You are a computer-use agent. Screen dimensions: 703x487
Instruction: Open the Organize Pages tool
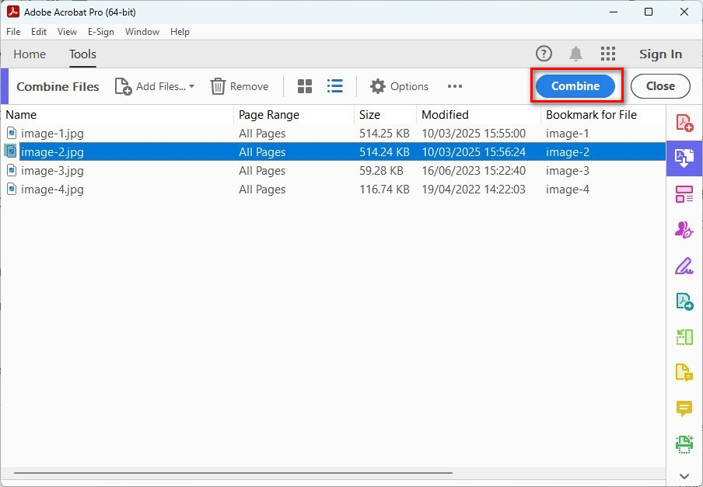[x=684, y=193]
